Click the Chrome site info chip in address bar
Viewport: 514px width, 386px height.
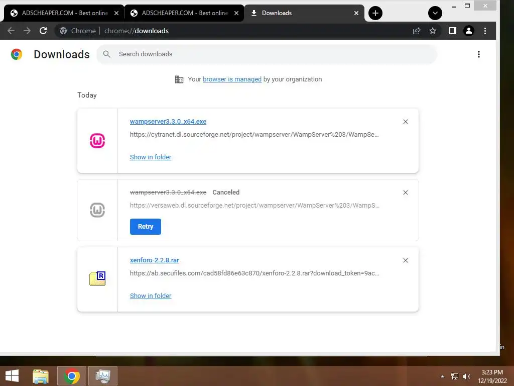[x=78, y=31]
